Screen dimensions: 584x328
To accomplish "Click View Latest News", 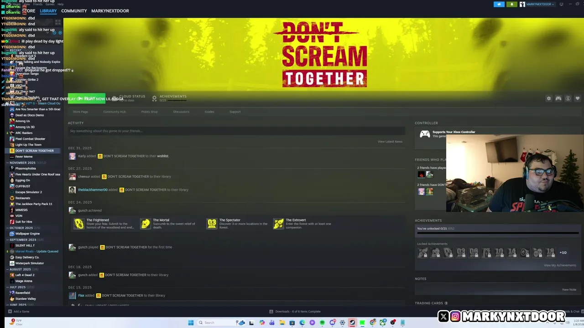I will (x=390, y=142).
